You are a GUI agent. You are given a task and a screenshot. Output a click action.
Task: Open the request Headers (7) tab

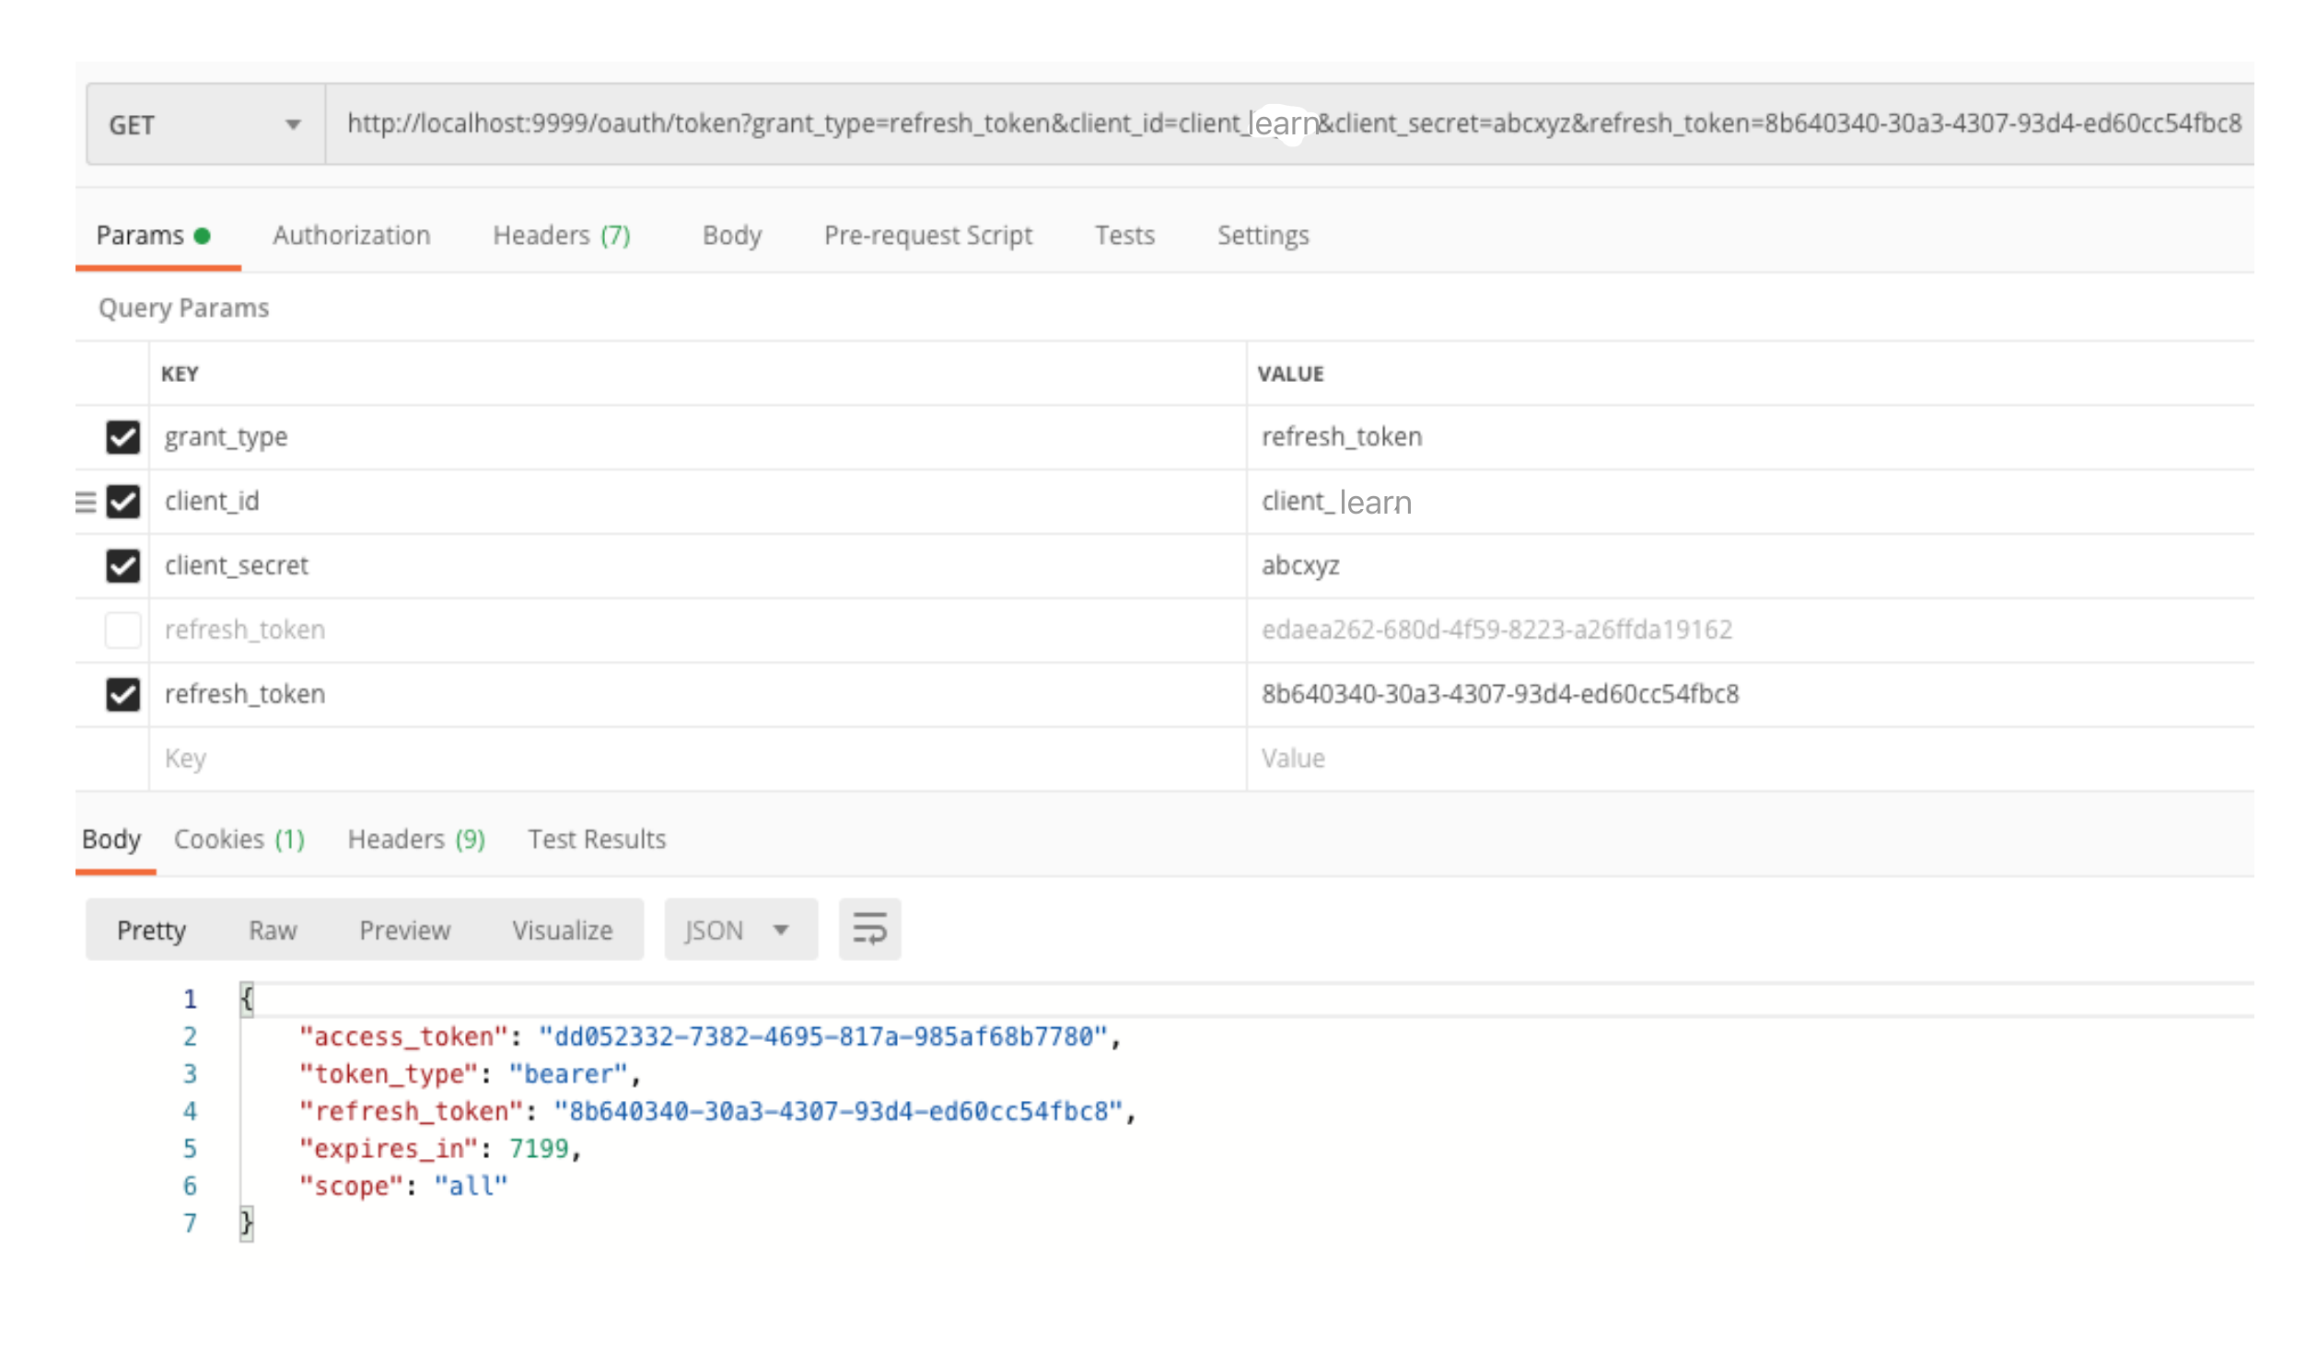click(561, 236)
